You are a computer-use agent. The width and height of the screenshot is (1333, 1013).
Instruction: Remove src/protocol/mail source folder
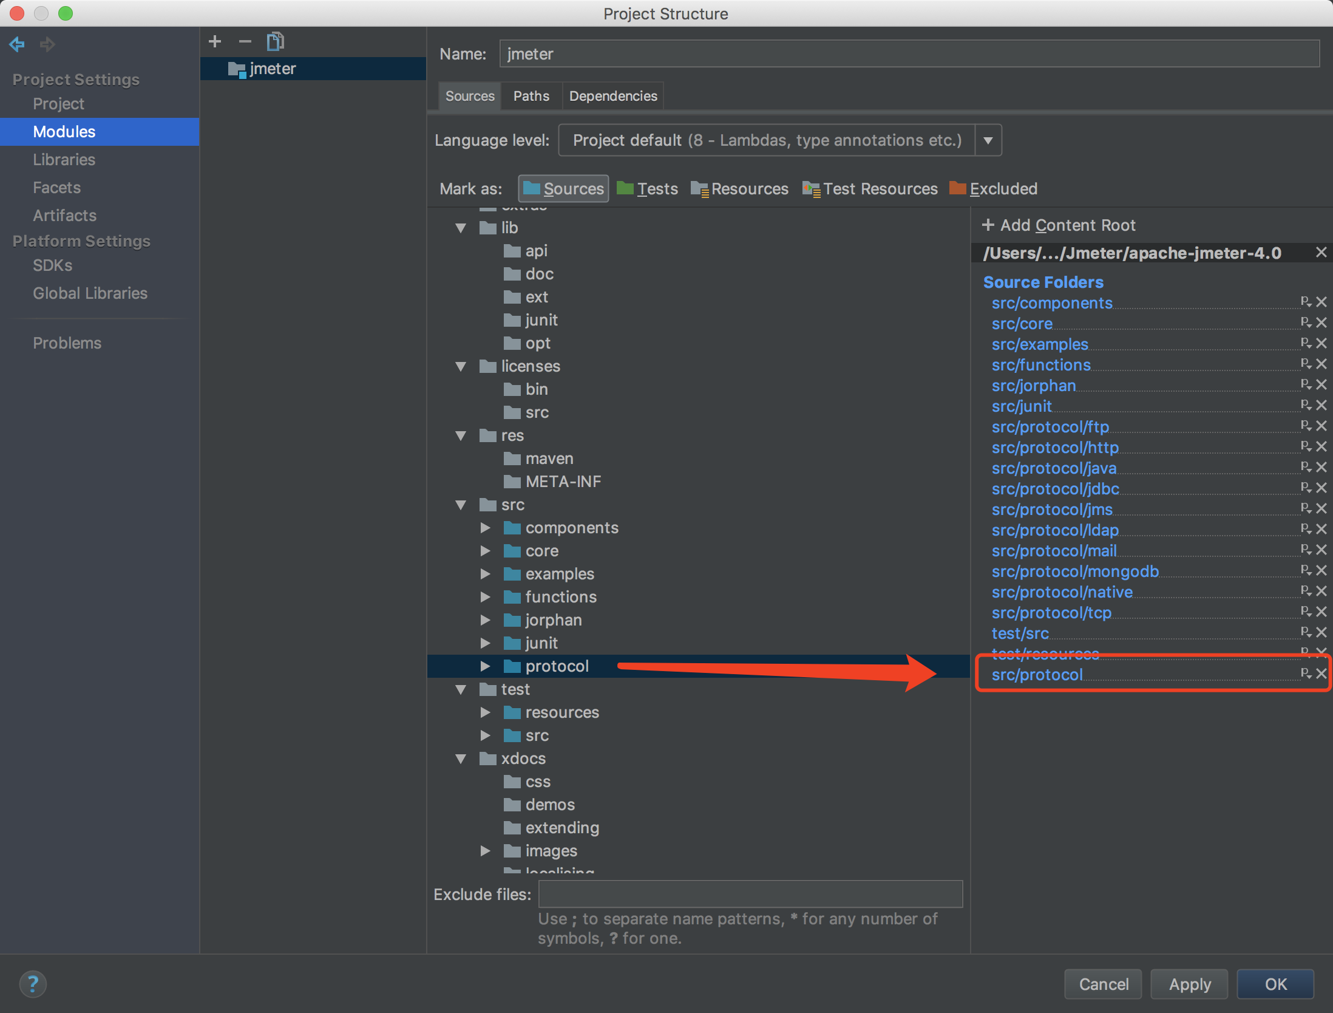click(x=1321, y=550)
